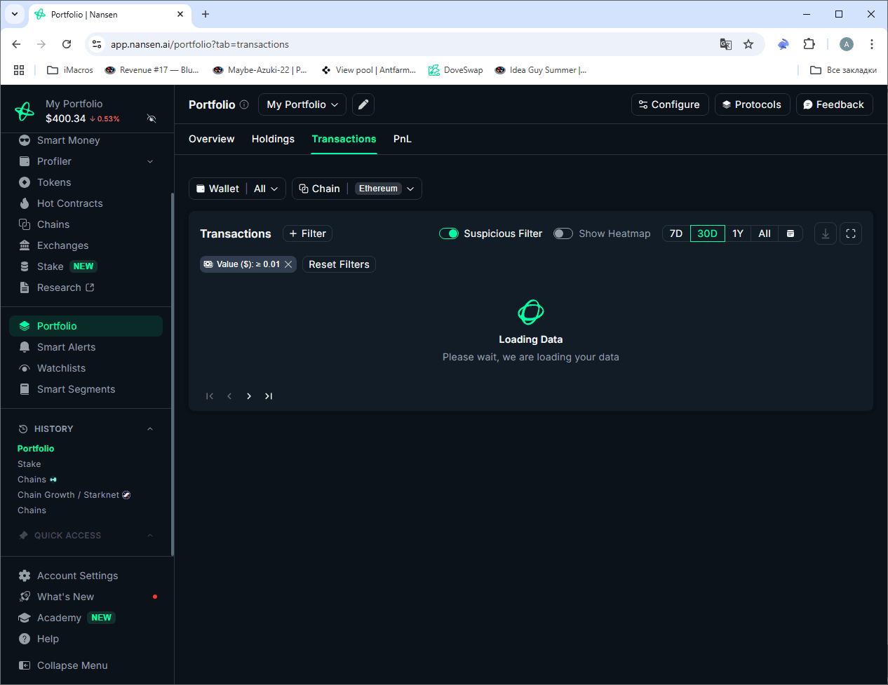The image size is (888, 685).
Task: Click the edit portfolio pencil icon
Action: tap(363, 104)
